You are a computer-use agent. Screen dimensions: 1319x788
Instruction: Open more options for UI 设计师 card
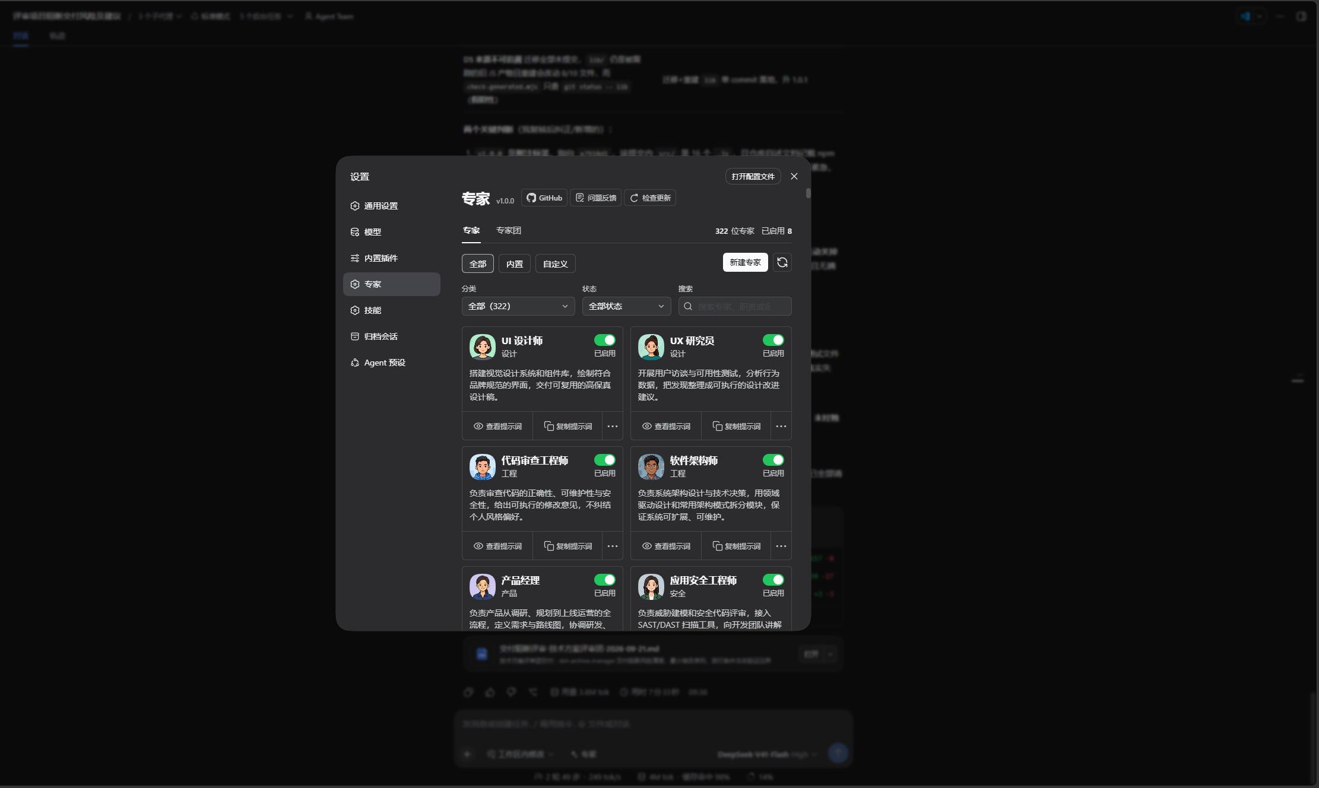tap(613, 426)
